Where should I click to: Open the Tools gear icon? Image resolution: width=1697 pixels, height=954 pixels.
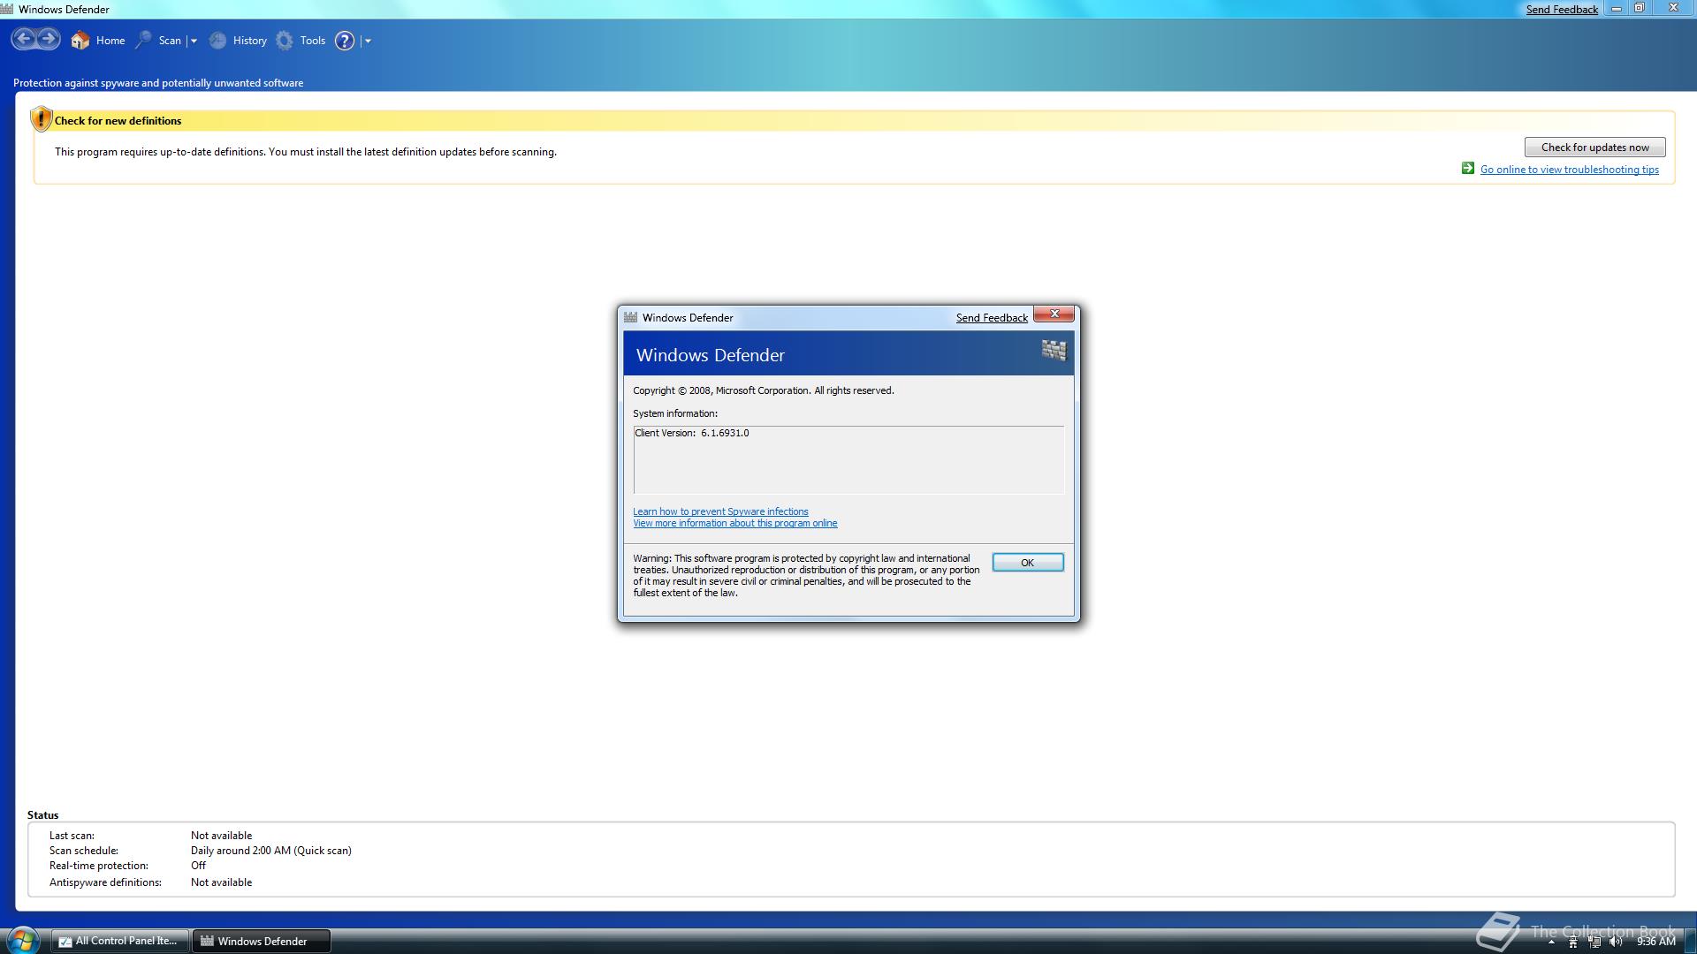(285, 41)
